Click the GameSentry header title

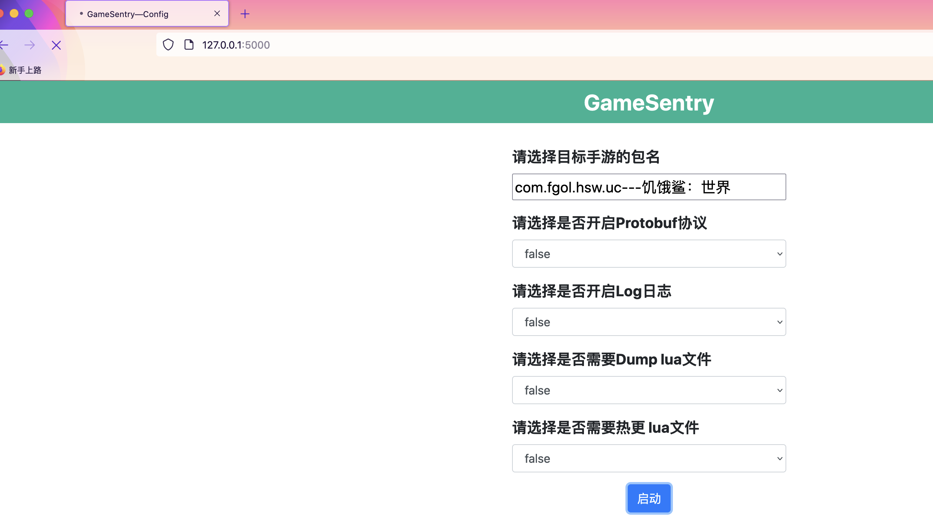(648, 102)
